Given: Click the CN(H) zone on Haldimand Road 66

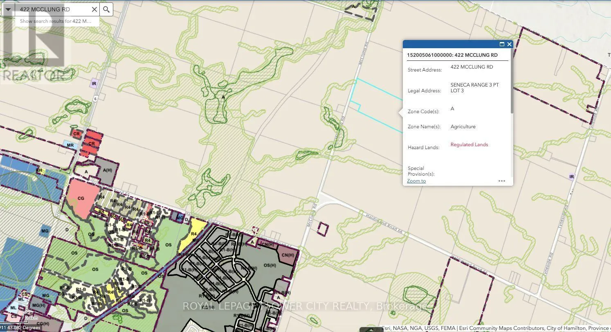Looking at the screenshot, I should tap(288, 256).
